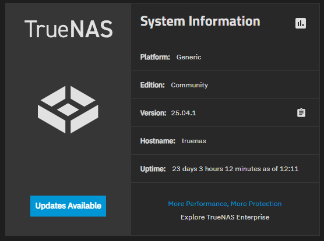Select version number 25.04.1

pos(184,113)
